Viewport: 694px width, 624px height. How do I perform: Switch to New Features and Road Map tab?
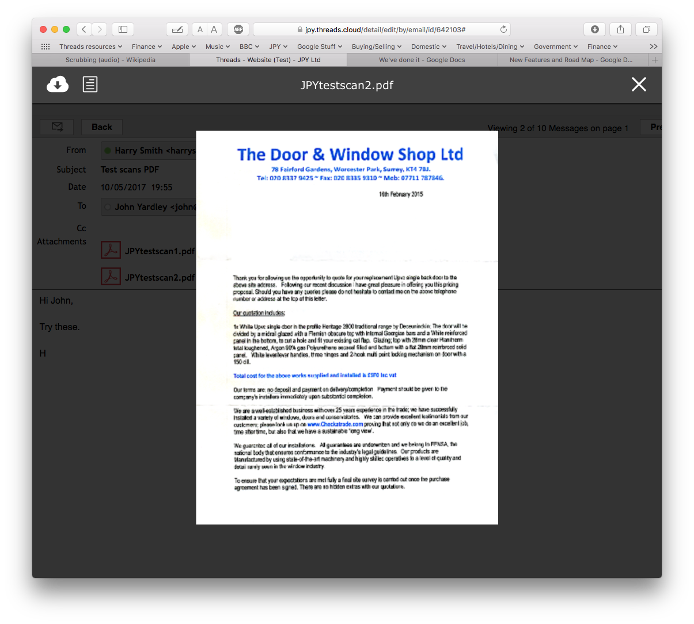point(571,60)
